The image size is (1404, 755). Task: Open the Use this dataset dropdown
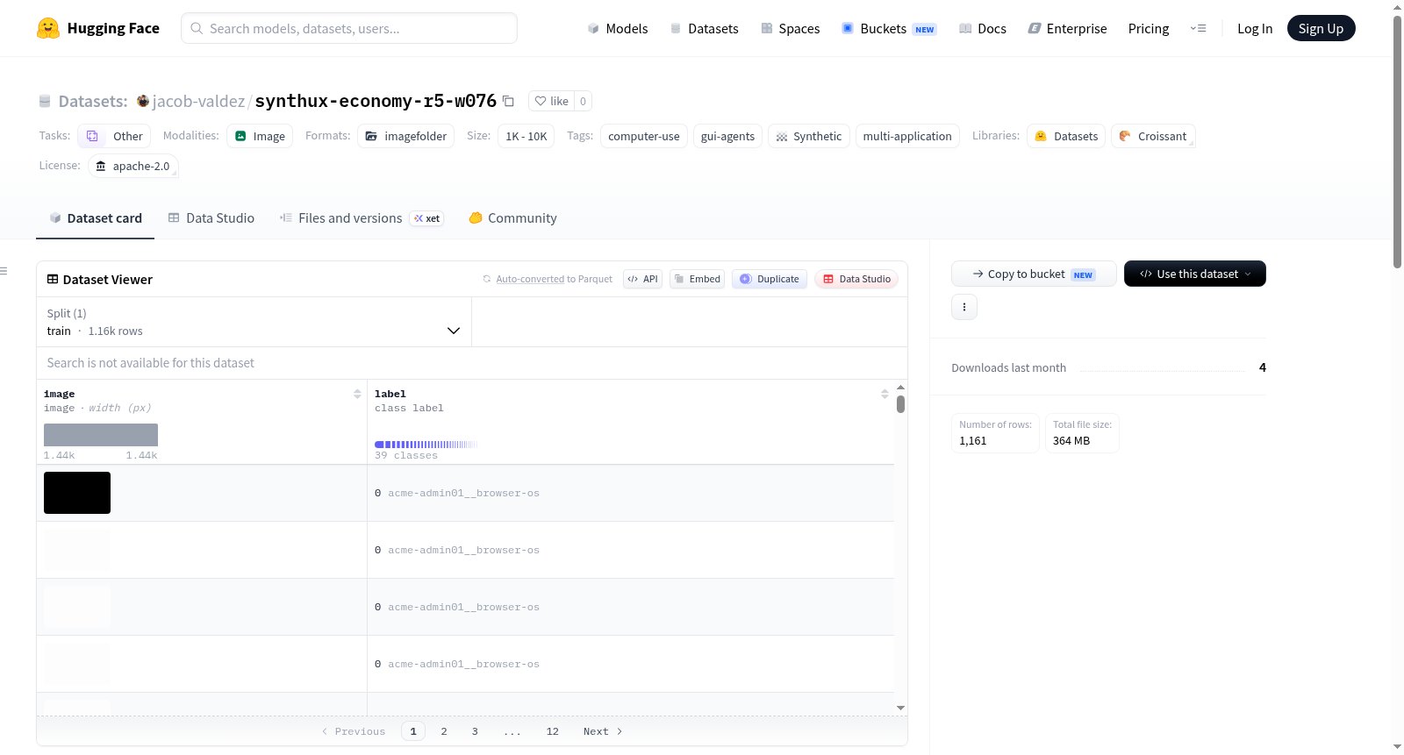[x=1195, y=274]
